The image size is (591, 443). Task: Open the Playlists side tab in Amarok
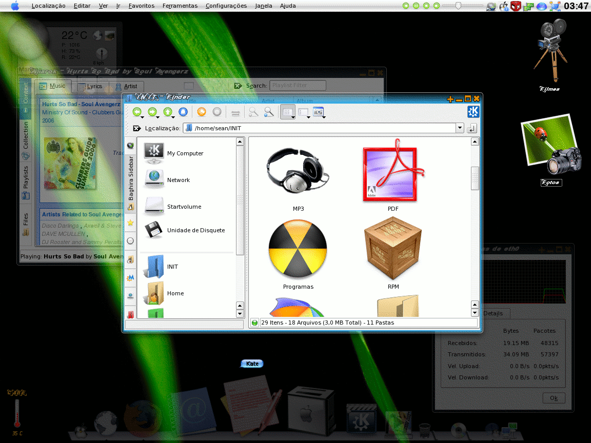point(25,182)
